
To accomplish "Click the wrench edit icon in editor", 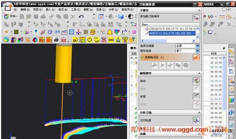I will click(x=155, y=65).
